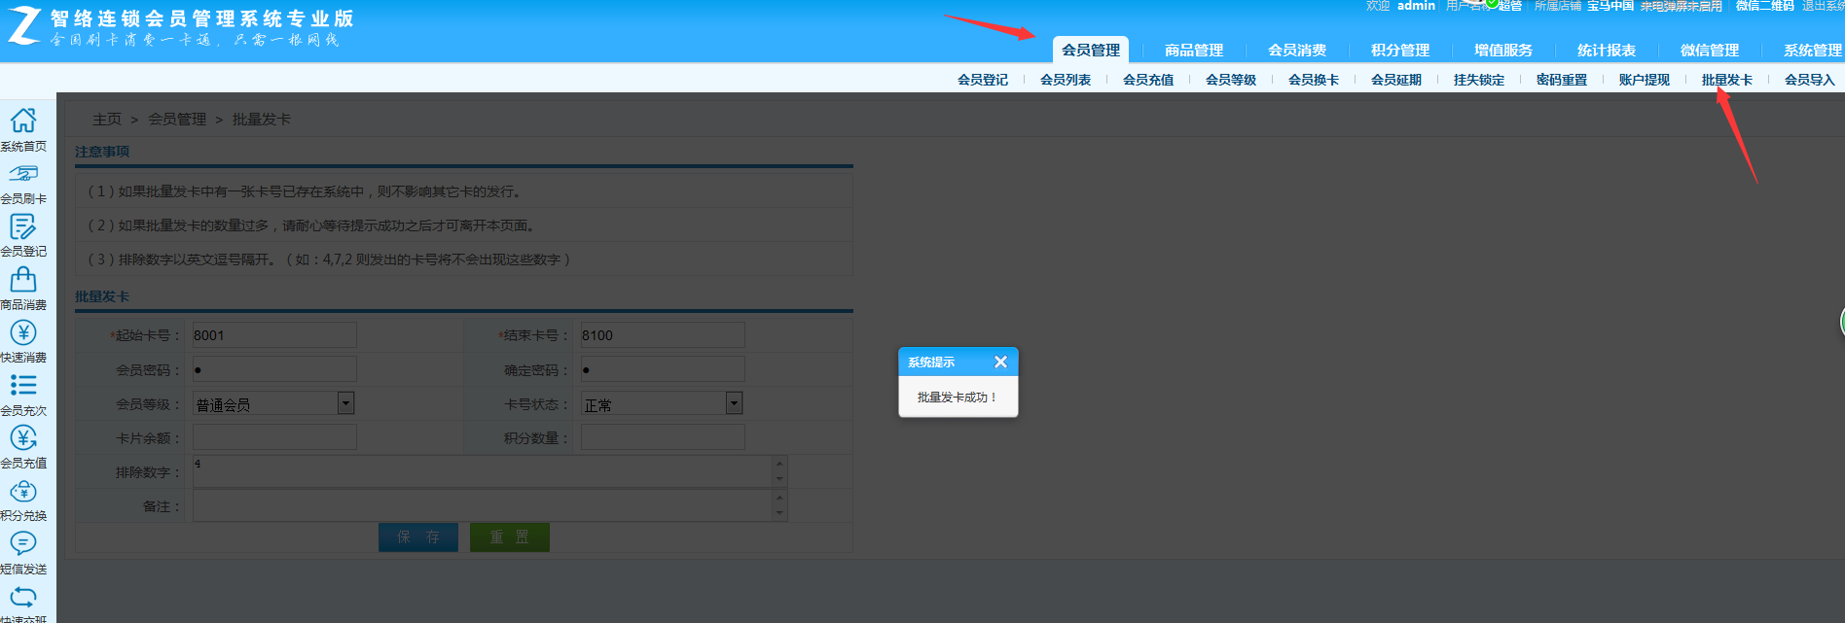Click the 重置 button
This screenshot has width=1845, height=623.
click(509, 537)
